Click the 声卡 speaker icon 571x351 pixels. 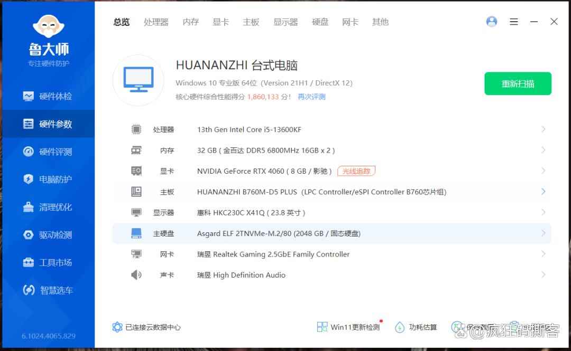pos(136,274)
